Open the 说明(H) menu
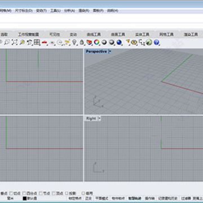The width and height of the screenshot is (203, 203). coord(112,11)
